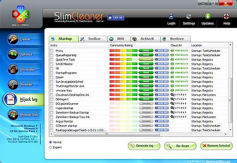Click community rating bar for StartupPrograms
The height and width of the screenshot is (163, 237).
[x=123, y=73]
